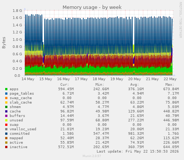
Task: Select the 'unused' legend label
Action: click(16, 120)
